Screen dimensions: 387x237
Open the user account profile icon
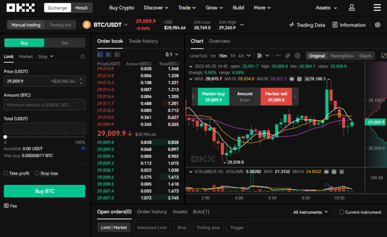[352, 8]
